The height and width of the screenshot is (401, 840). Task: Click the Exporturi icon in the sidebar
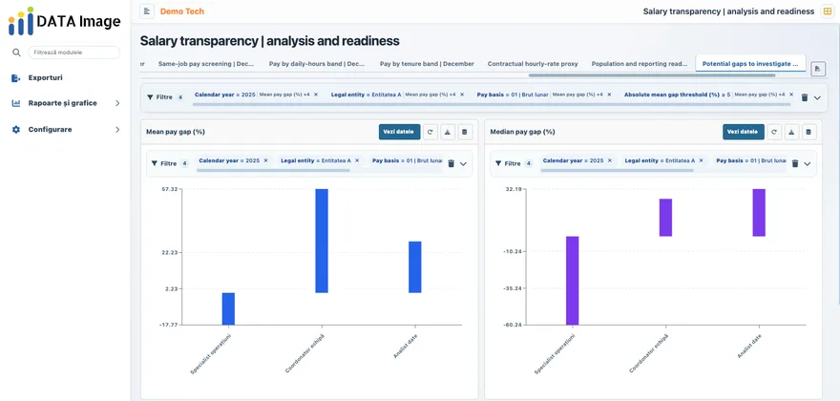tap(16, 77)
